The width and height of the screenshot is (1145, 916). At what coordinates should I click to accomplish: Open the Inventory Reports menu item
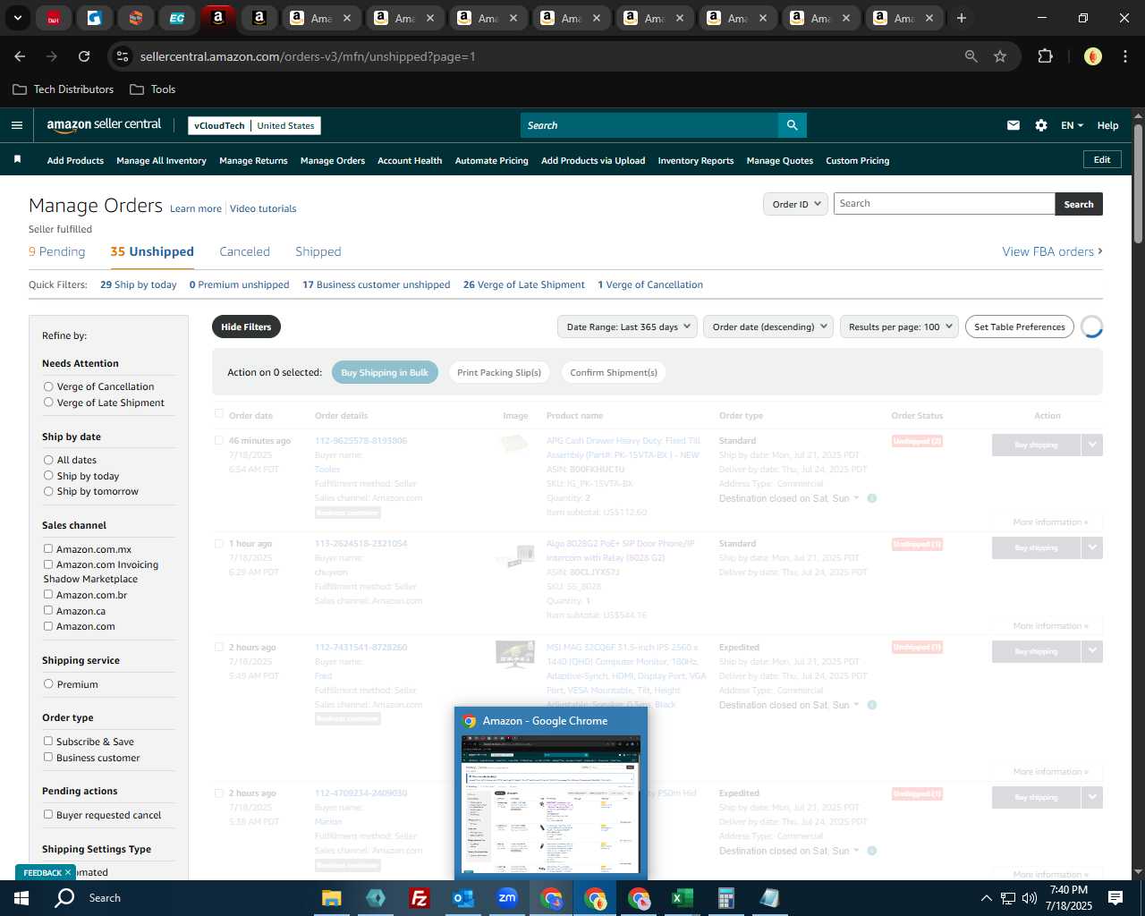coord(696,160)
